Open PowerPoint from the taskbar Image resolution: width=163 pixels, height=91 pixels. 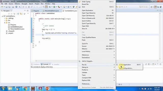pos(48,89)
